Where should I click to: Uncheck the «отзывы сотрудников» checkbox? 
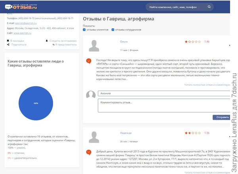tap(113, 29)
